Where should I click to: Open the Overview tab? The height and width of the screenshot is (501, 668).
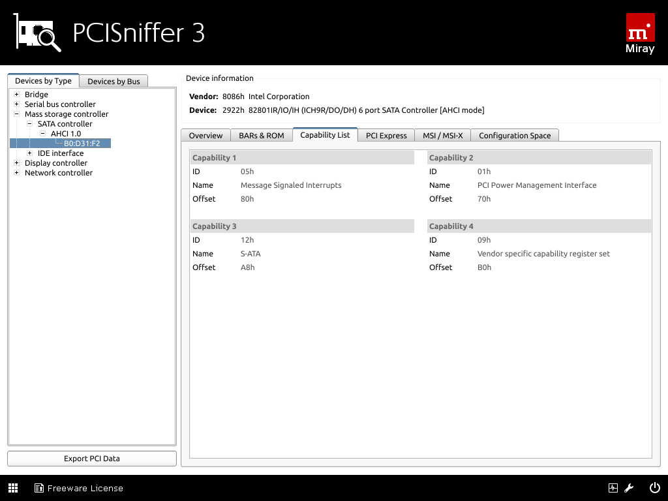click(205, 135)
